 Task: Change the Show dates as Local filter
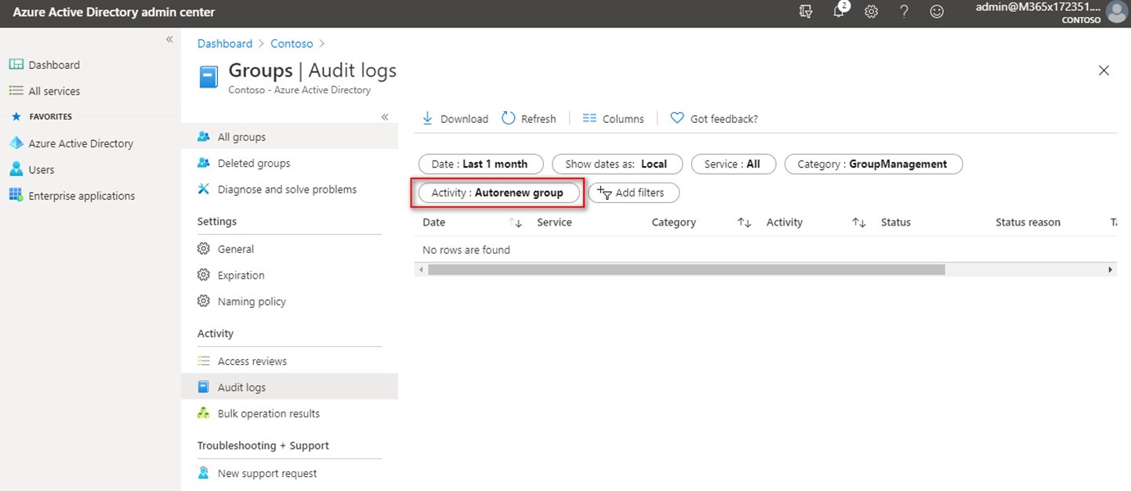(617, 164)
